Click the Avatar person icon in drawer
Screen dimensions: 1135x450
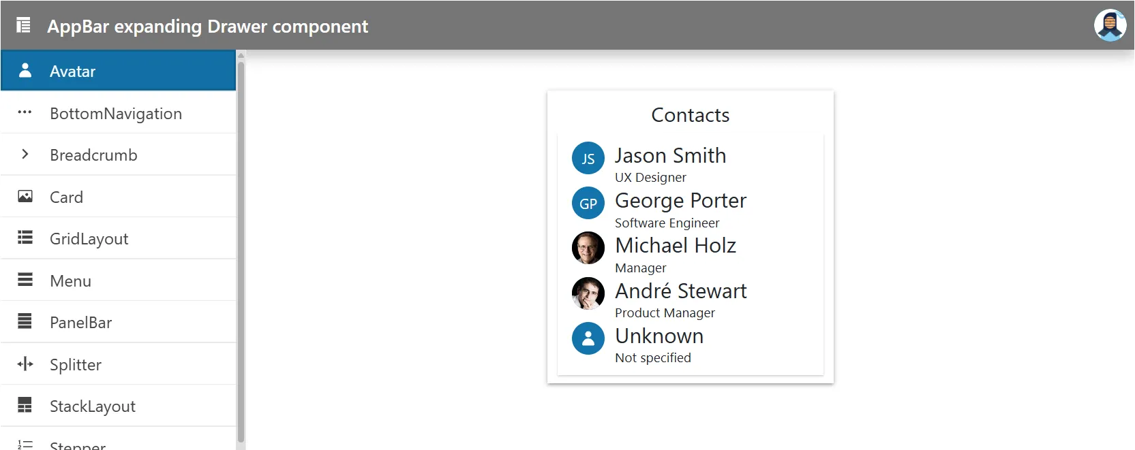25,71
